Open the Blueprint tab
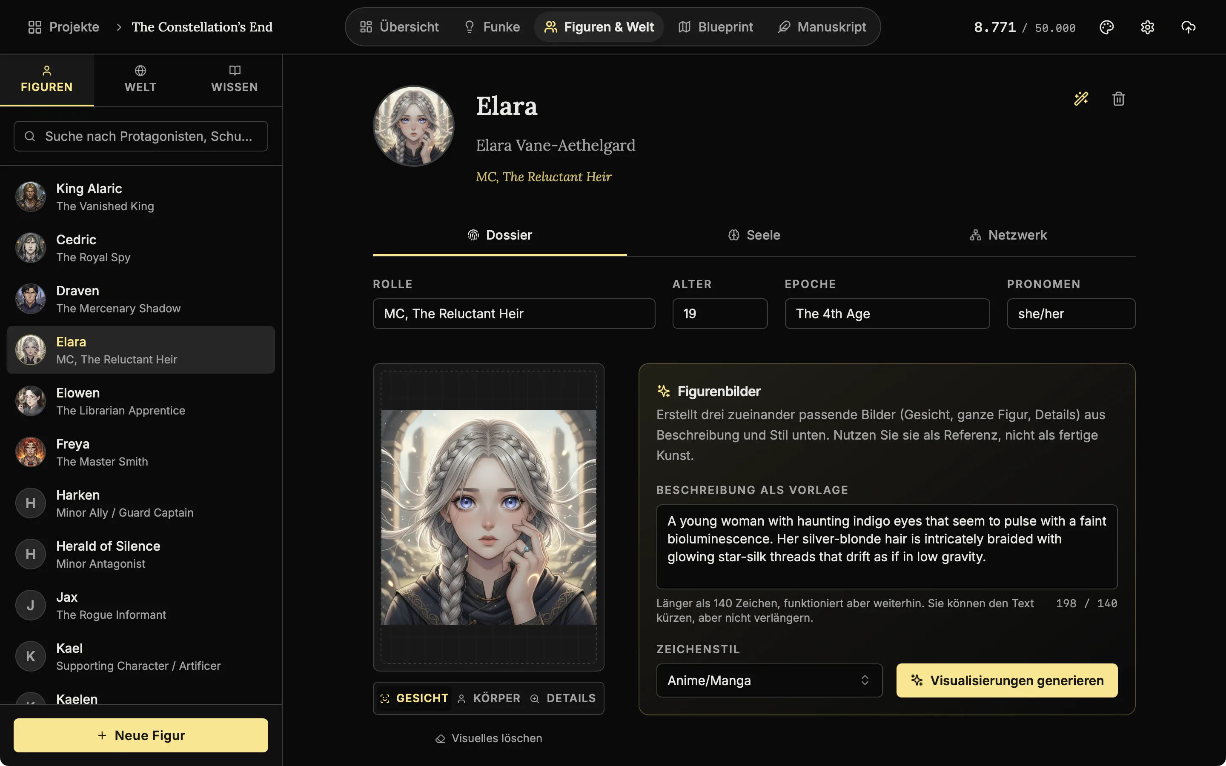Viewport: 1226px width, 766px height. point(715,27)
